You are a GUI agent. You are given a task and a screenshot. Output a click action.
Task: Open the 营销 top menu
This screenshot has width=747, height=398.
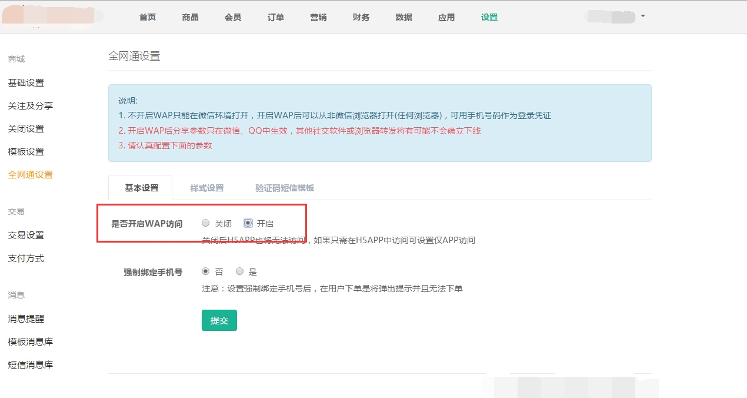[318, 17]
